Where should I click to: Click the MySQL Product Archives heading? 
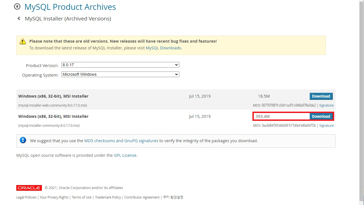click(x=70, y=7)
